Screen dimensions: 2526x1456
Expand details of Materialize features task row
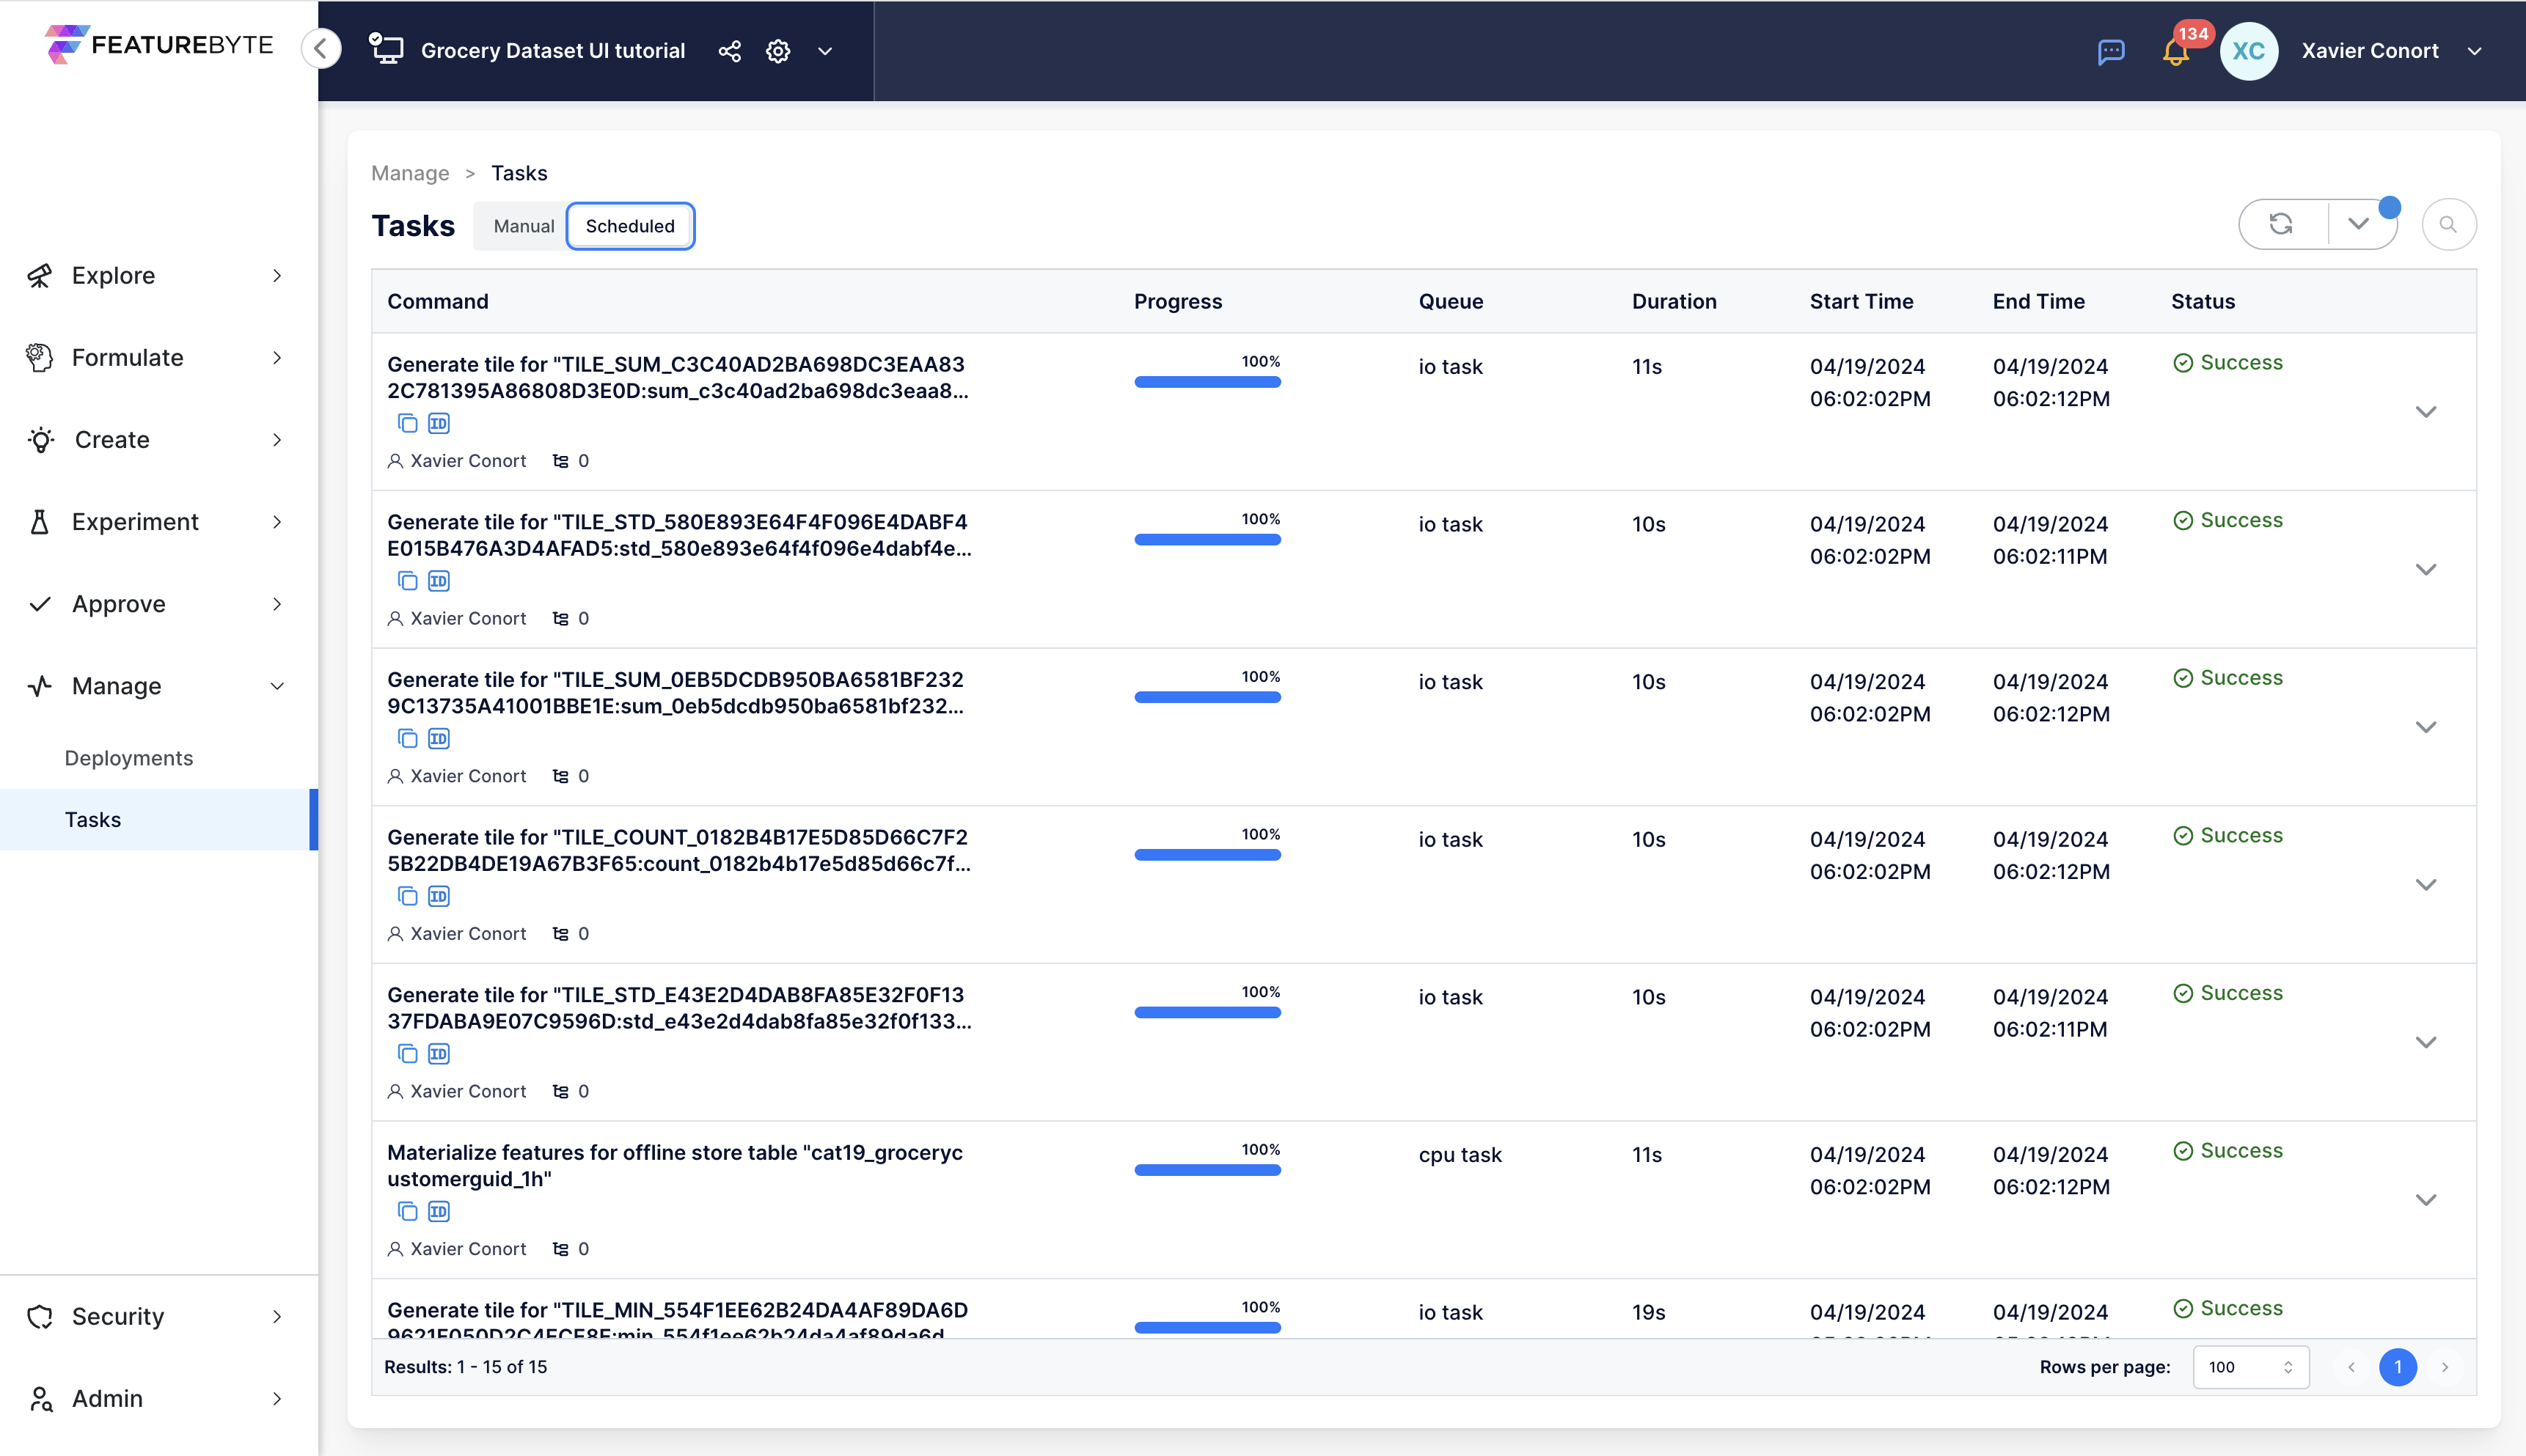(2425, 1200)
